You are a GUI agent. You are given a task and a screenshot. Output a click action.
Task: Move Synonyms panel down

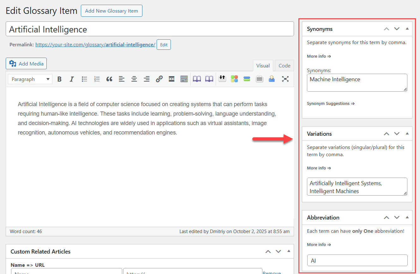[397, 29]
